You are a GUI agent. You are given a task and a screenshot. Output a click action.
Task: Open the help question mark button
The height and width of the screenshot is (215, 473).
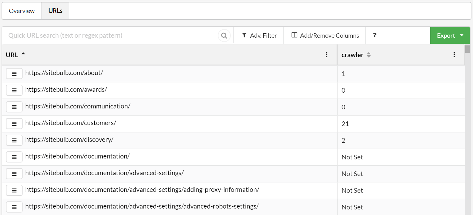pyautogui.click(x=375, y=35)
